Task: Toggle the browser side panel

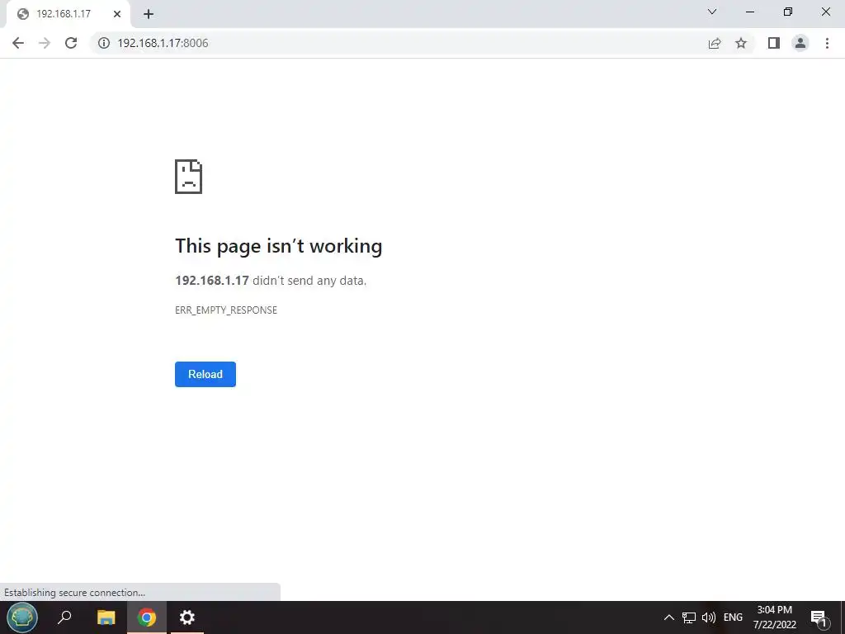Action: (x=774, y=43)
